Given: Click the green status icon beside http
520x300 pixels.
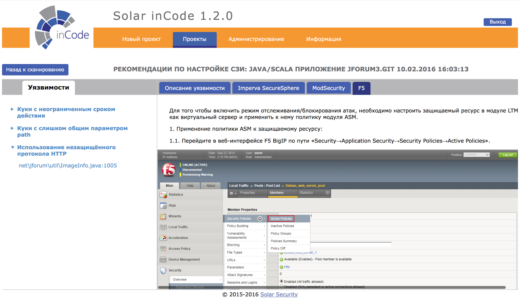Looking at the screenshot, I should (x=282, y=267).
